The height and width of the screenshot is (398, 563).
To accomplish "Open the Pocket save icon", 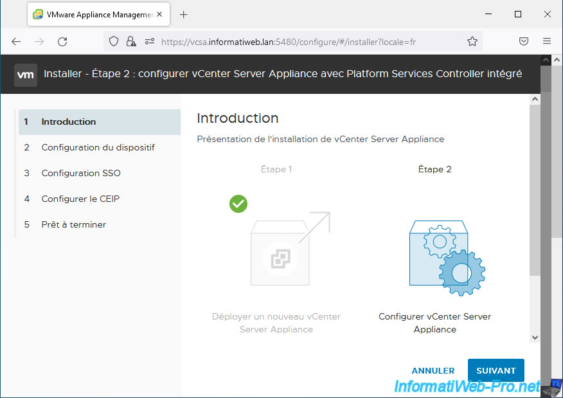I will click(524, 41).
